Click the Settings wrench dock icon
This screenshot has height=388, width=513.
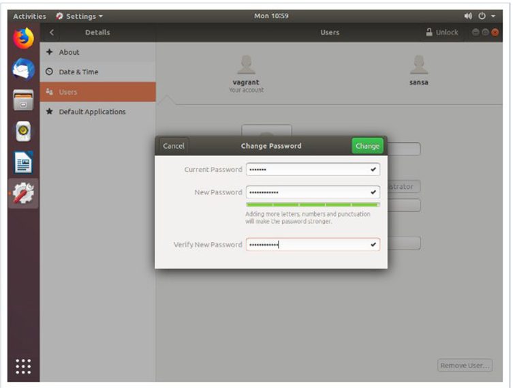(x=23, y=193)
